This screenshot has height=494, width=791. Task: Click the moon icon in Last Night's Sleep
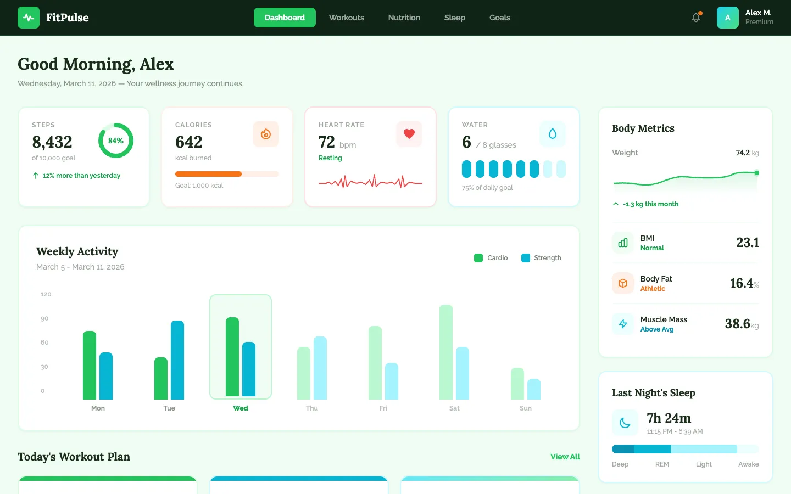(x=625, y=423)
